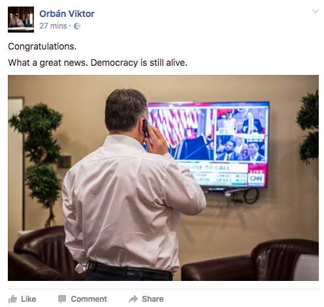Click the phone held at the man's ear
This screenshot has height=307, width=324.
[x=146, y=128]
